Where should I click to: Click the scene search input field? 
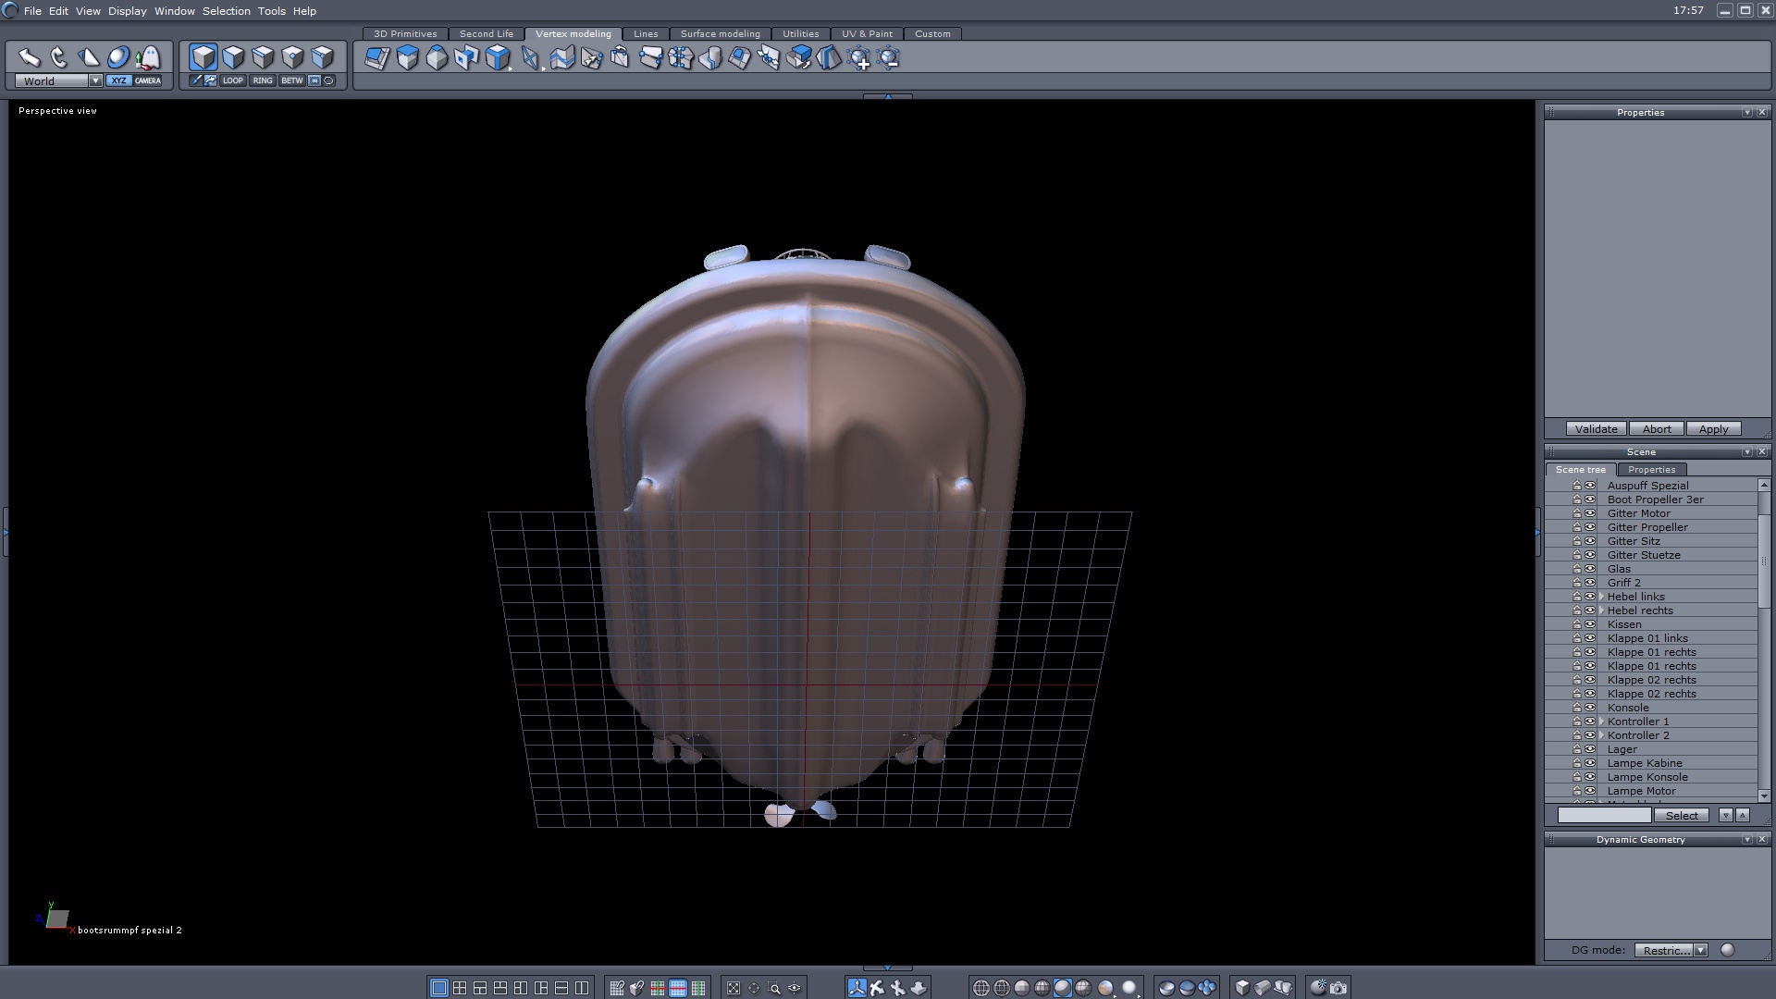pos(1603,815)
